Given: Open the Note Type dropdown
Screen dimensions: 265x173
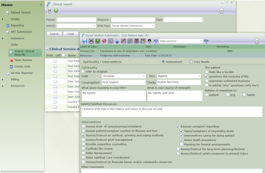Looking at the screenshot, I should point(153,26).
